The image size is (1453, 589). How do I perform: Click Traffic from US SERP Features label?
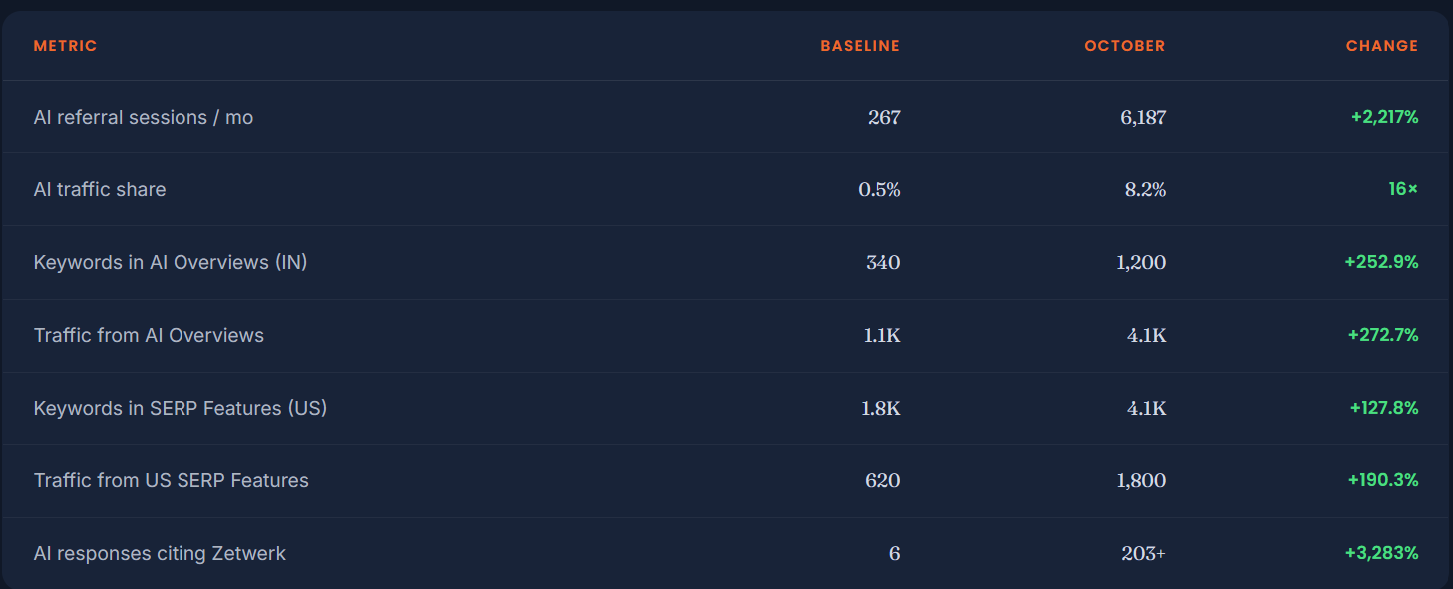point(172,481)
